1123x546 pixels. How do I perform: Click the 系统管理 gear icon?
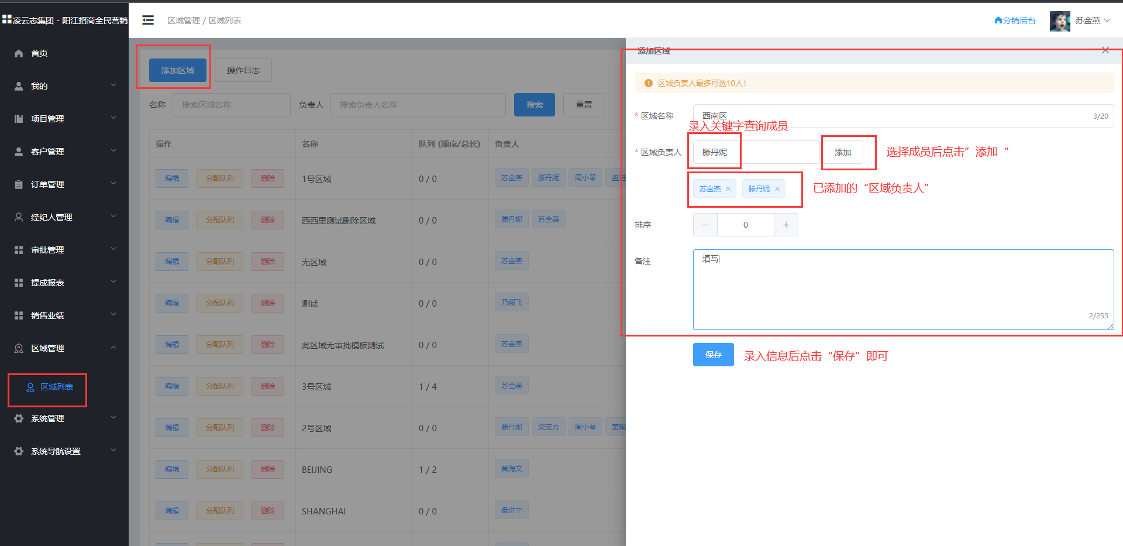(19, 418)
